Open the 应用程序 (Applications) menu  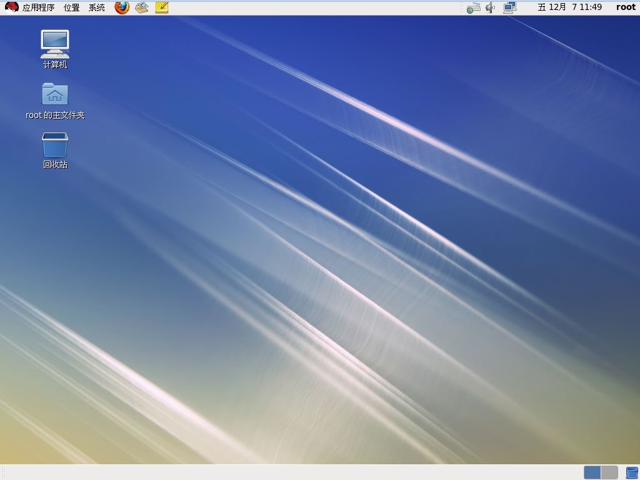pos(38,7)
